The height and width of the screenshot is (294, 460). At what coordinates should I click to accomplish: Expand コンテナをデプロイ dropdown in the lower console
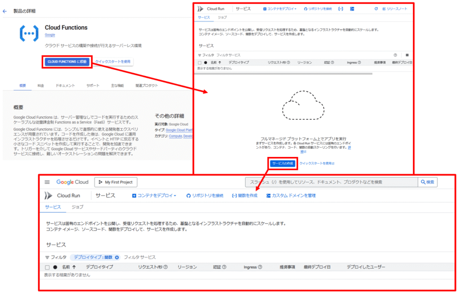154,196
